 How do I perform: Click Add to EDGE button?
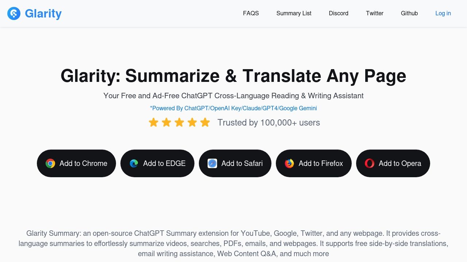coord(157,163)
